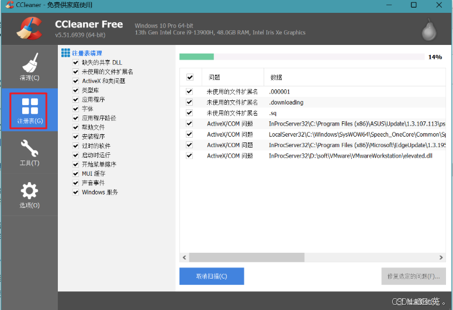Image resolution: width=453 pixels, height=310 pixels.
Task: Uncheck the EdgeUpdate ActiveX row
Action: point(189,145)
